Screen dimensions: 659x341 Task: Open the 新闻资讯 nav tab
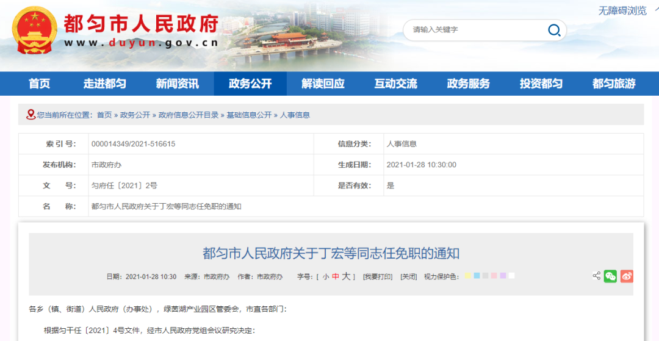[x=178, y=84]
